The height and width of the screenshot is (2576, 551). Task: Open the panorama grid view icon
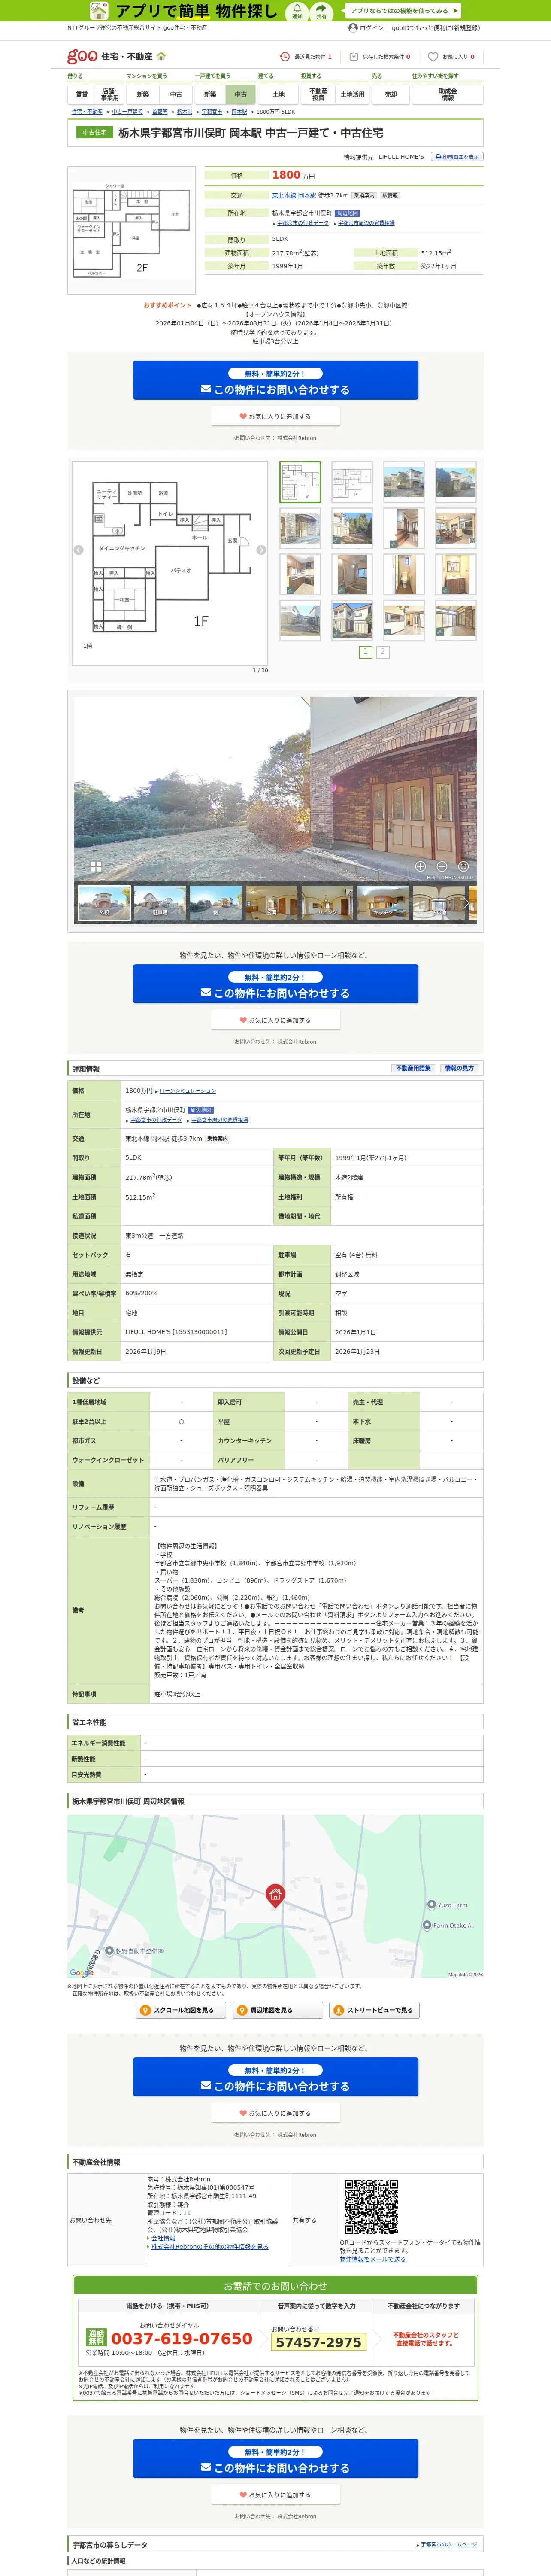(x=96, y=866)
